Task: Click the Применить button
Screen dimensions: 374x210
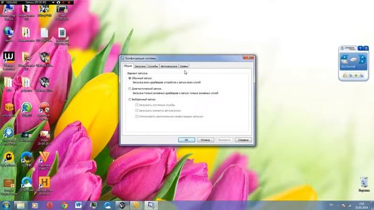Action: click(224, 140)
